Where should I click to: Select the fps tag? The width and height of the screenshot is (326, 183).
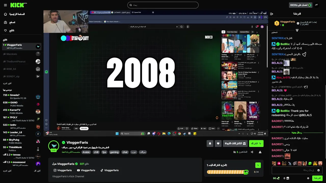pyautogui.click(x=104, y=152)
